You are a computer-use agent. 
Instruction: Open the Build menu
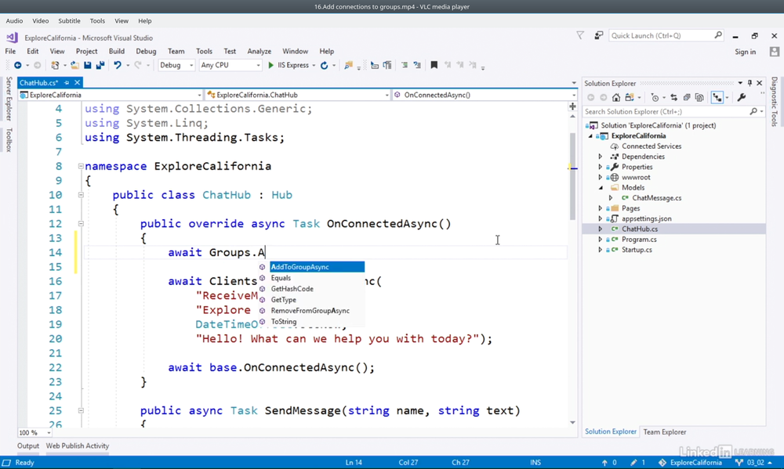coord(117,51)
